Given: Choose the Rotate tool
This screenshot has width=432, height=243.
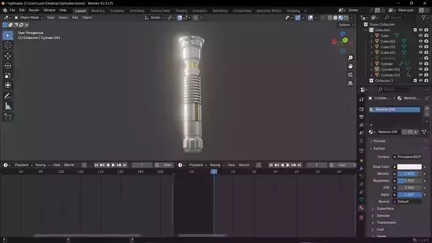Looking at the screenshot, I should 8,66.
